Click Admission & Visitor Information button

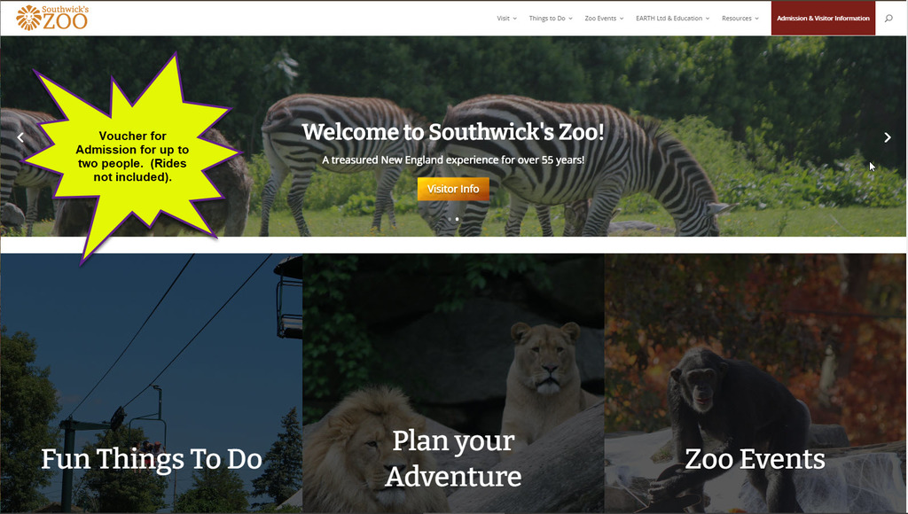pos(823,18)
